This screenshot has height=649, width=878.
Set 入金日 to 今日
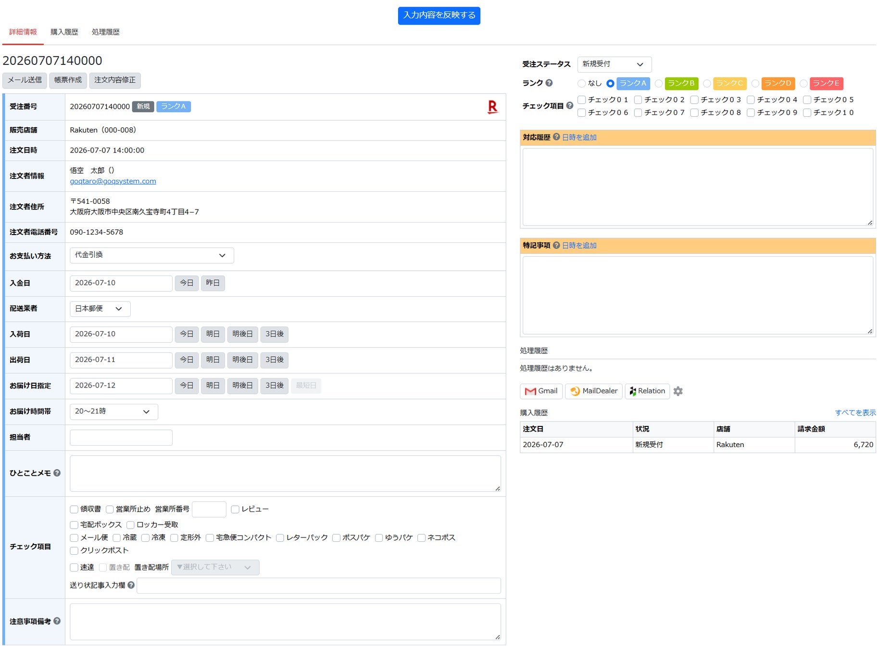click(x=187, y=283)
